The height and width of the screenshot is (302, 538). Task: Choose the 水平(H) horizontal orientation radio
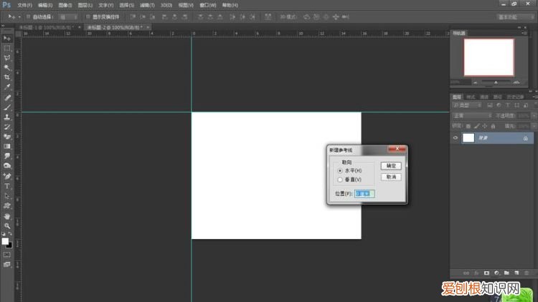pos(340,170)
